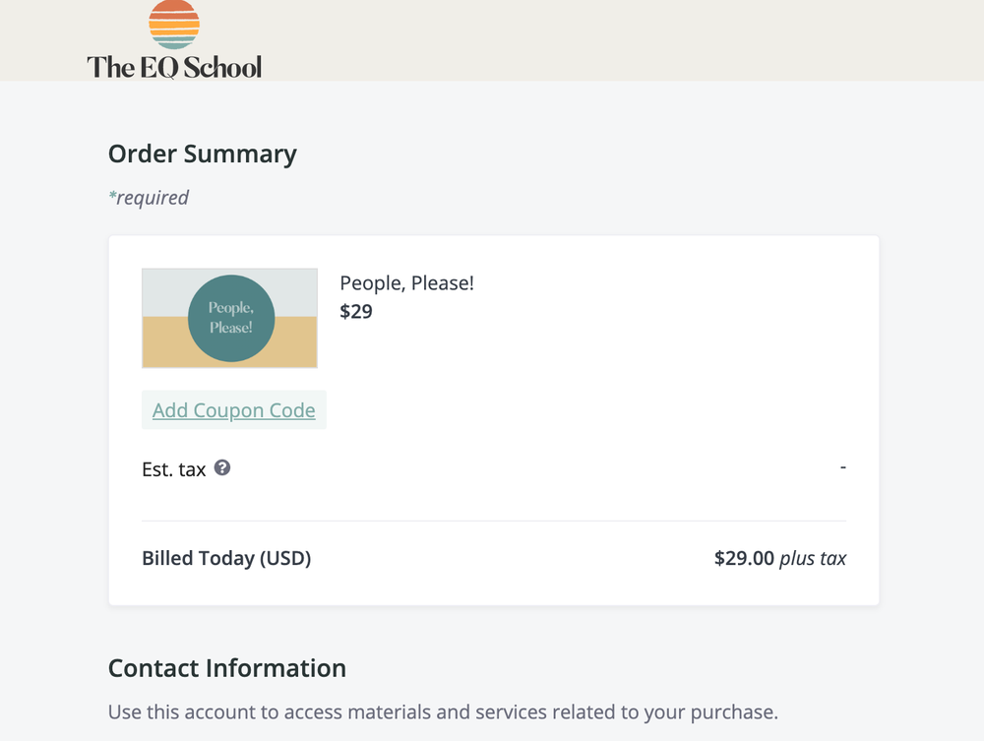Click the 'Est. tax' label

click(173, 469)
